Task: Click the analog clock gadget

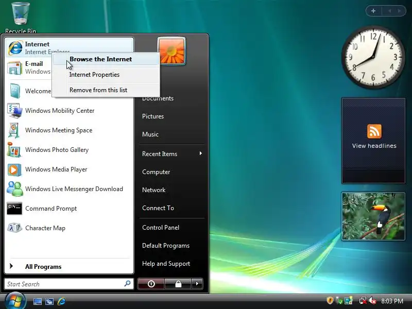Action: [x=373, y=57]
